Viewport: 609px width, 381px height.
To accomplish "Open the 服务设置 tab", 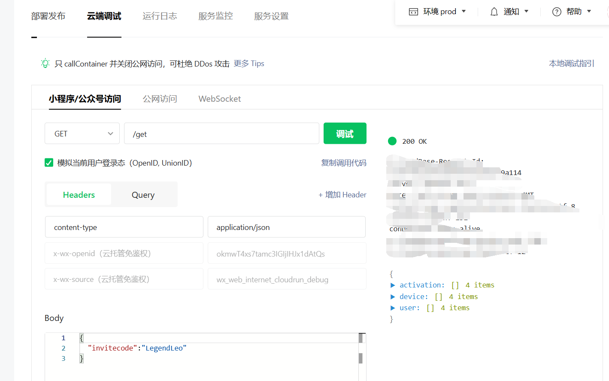I will tap(271, 16).
